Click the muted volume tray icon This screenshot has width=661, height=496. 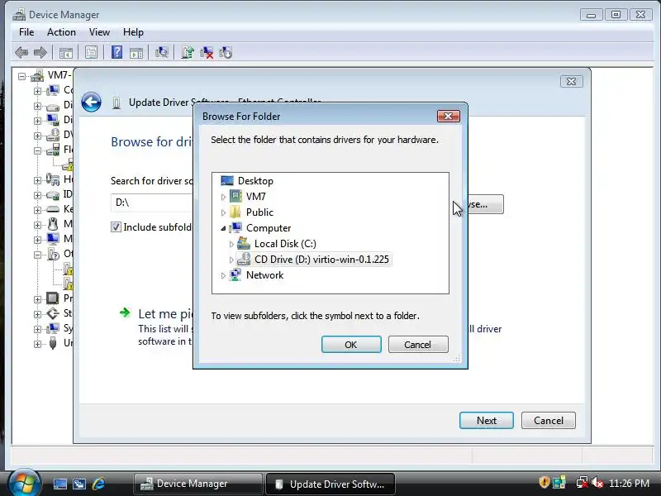point(597,483)
